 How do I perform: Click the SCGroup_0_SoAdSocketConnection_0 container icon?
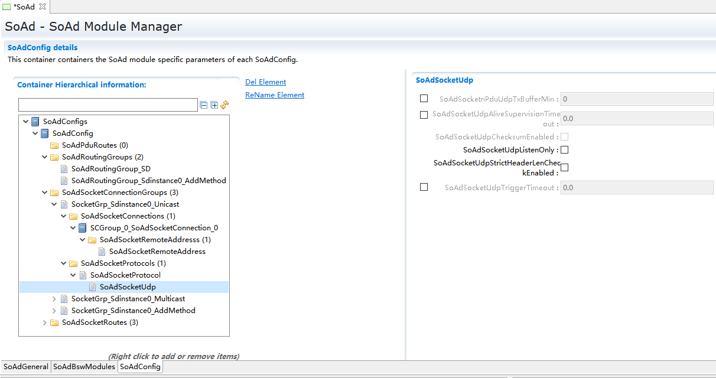pyautogui.click(x=83, y=228)
